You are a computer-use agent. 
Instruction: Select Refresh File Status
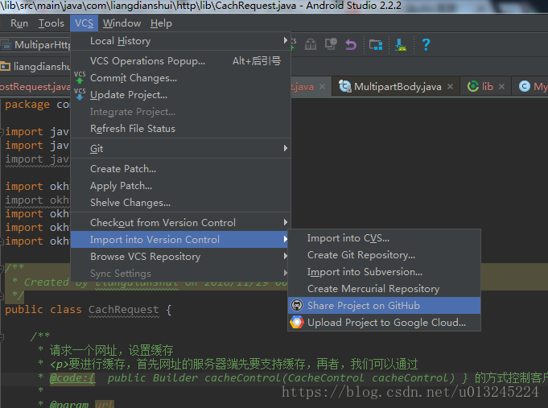coord(181,128)
